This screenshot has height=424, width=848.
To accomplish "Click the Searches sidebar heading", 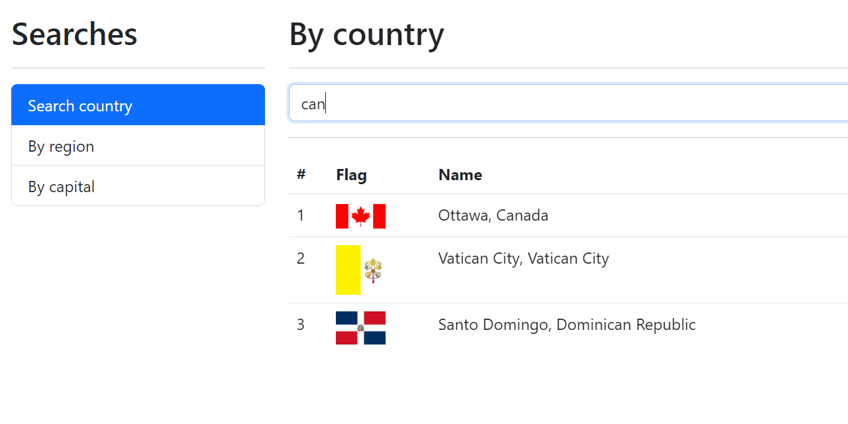I will [x=74, y=34].
